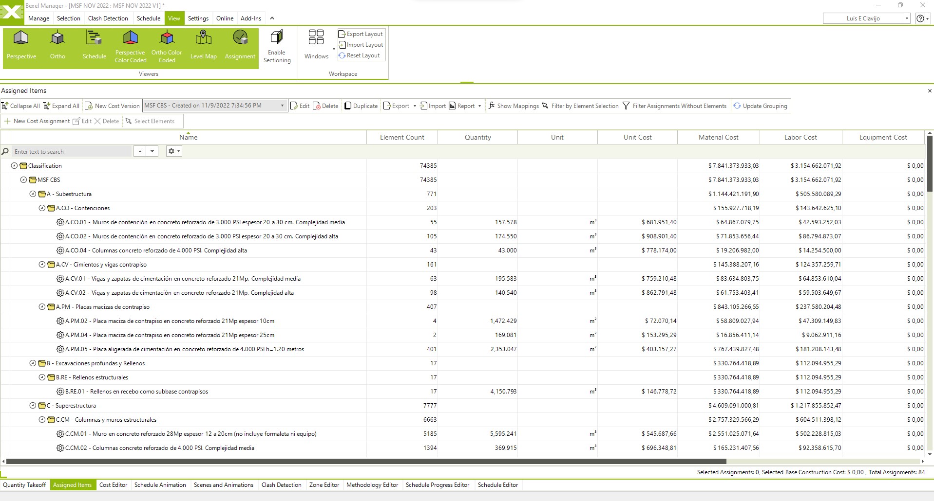This screenshot has height=501, width=934.
Task: Duplicate the cost version
Action: pos(361,106)
